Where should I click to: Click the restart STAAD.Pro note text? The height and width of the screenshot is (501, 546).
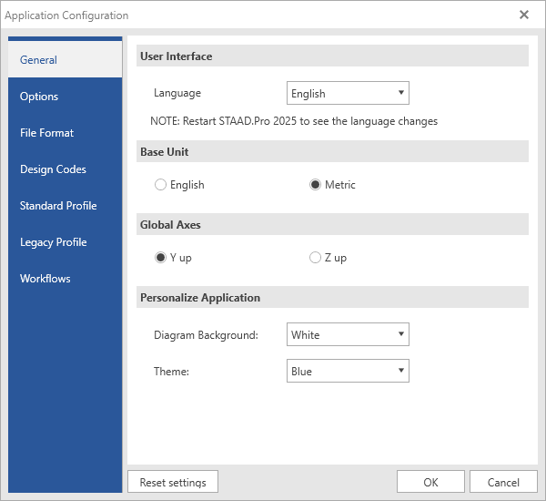click(294, 121)
